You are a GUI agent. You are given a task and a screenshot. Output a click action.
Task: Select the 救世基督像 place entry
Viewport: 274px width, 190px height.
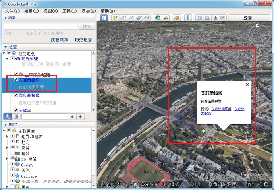coord(29,95)
